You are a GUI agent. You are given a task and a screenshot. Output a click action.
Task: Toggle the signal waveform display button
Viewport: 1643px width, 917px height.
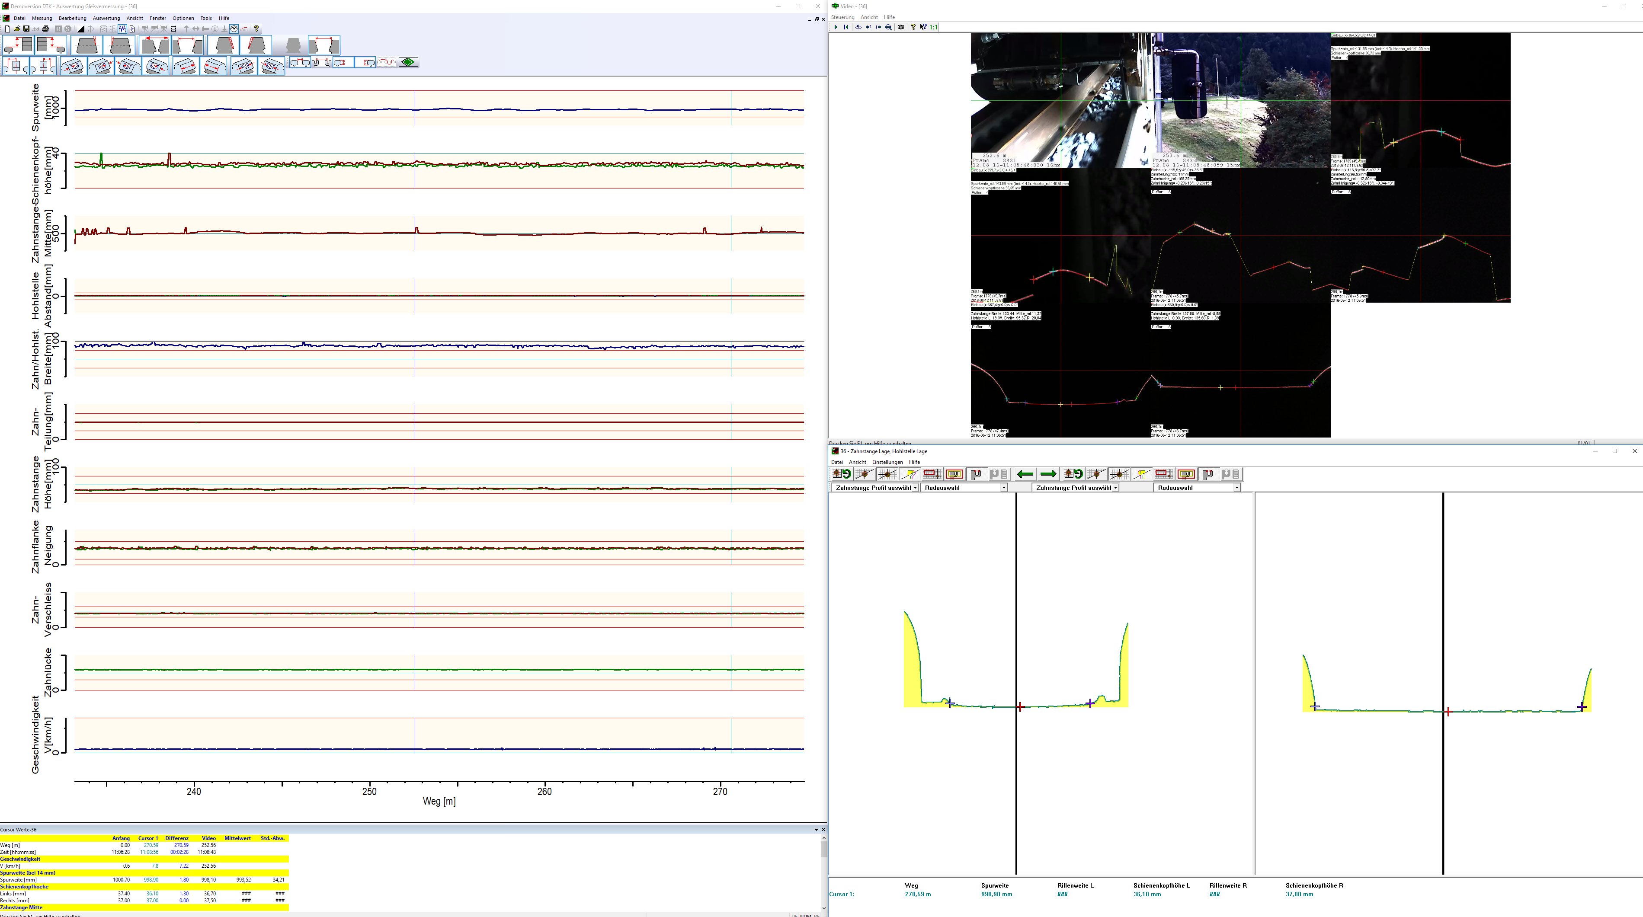[x=122, y=29]
